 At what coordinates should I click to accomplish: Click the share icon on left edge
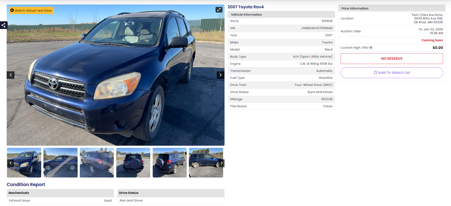pos(3,25)
